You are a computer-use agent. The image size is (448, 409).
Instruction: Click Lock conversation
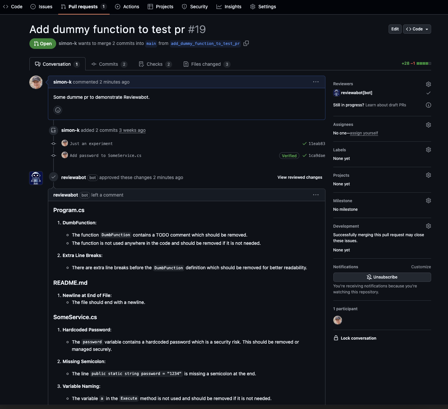coord(355,338)
